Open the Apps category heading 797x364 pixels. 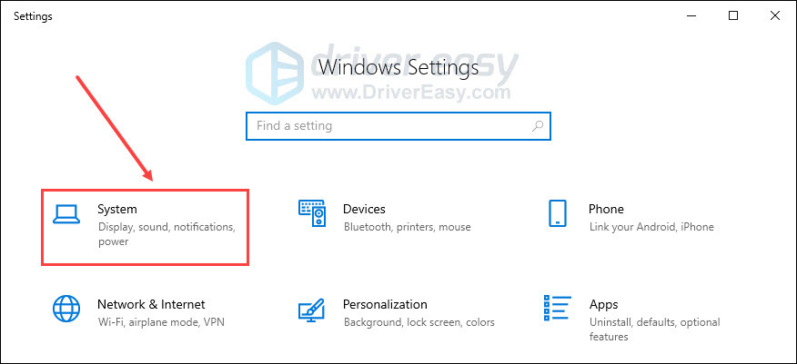tap(603, 305)
